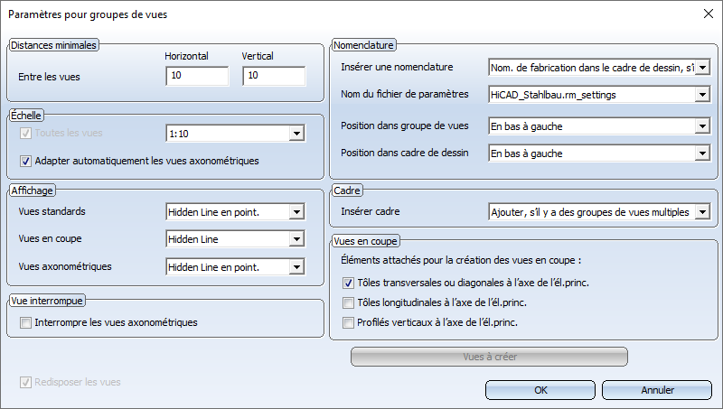The width and height of the screenshot is (723, 409).
Task: Confirm settings with OK button
Action: coord(540,390)
